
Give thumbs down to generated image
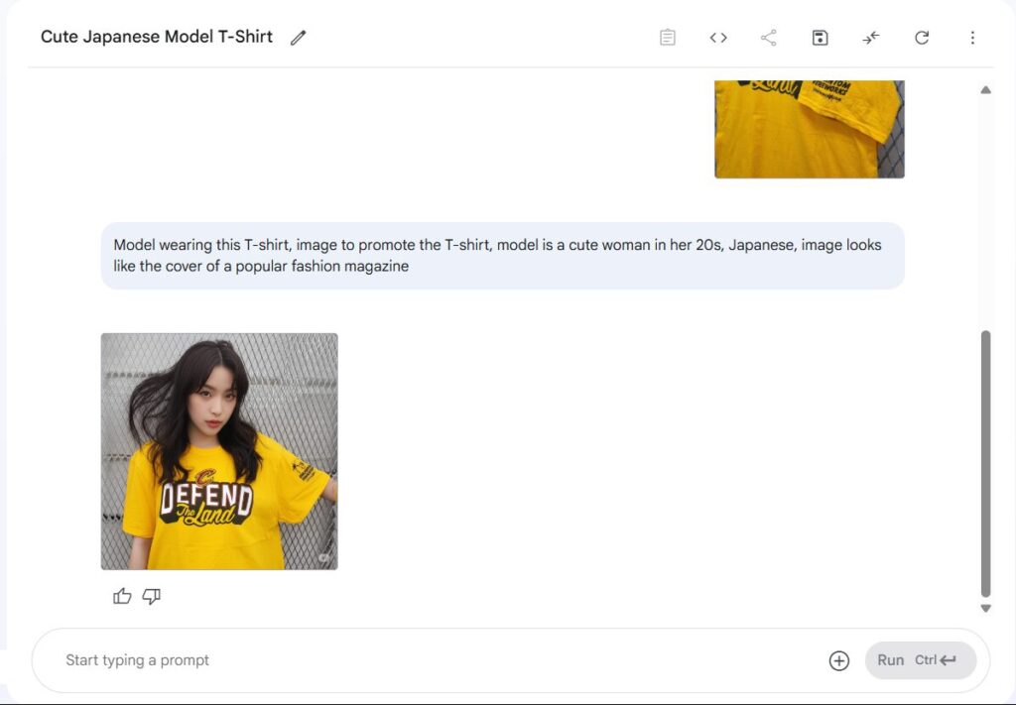coord(151,596)
